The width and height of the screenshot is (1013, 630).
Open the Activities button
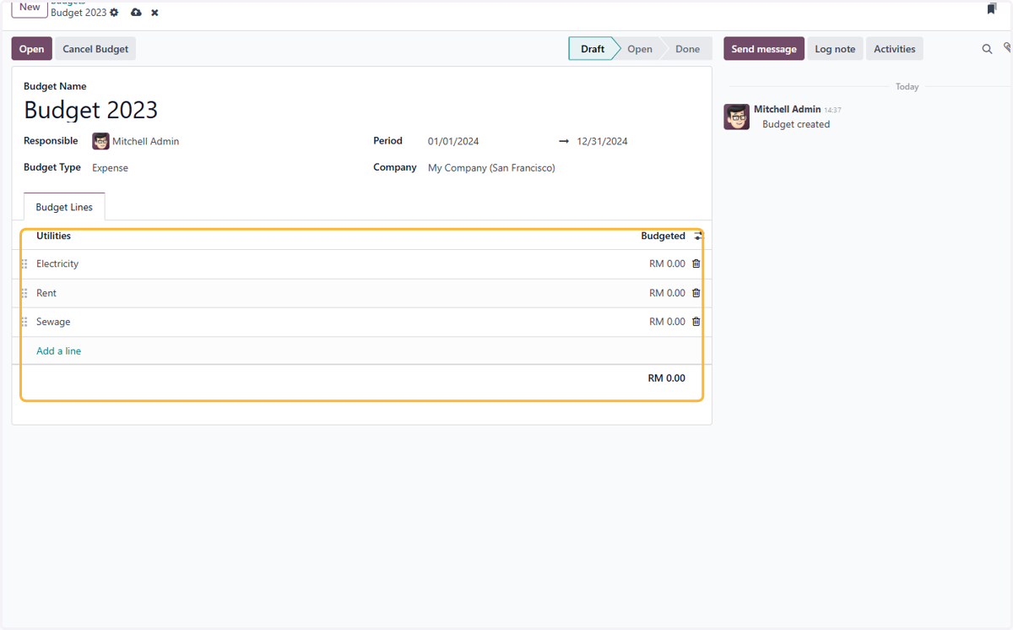(895, 49)
